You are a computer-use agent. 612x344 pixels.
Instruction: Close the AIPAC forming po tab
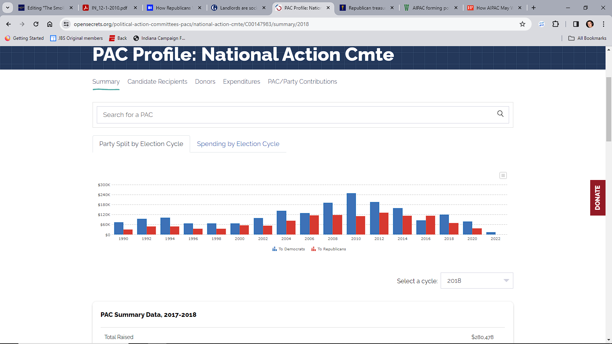pyautogui.click(x=456, y=8)
